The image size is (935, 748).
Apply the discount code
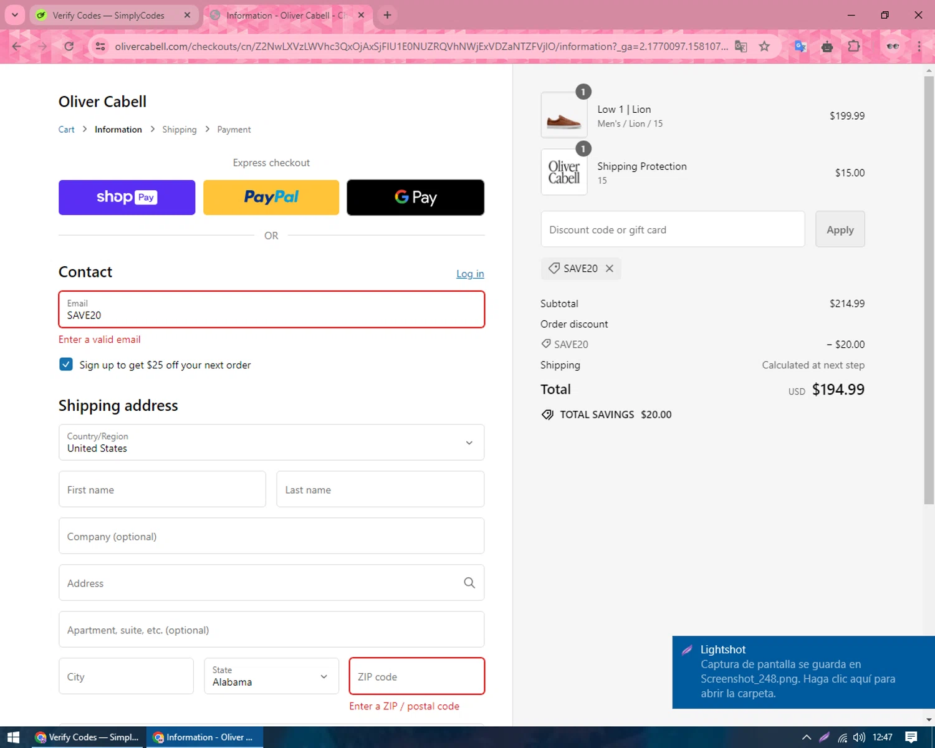[x=840, y=229]
